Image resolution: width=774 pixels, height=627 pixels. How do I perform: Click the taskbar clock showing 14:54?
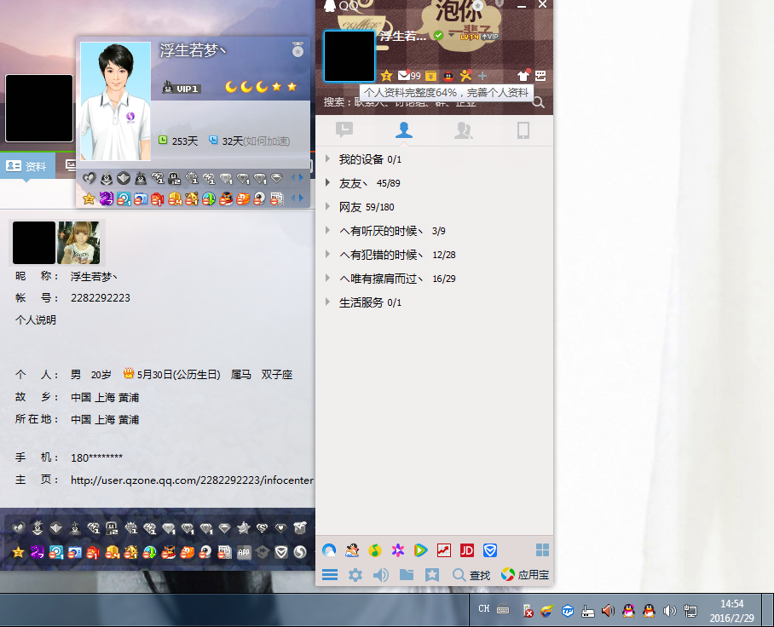[731, 611]
